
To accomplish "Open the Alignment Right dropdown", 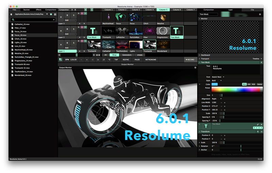I will [x=217, y=99].
